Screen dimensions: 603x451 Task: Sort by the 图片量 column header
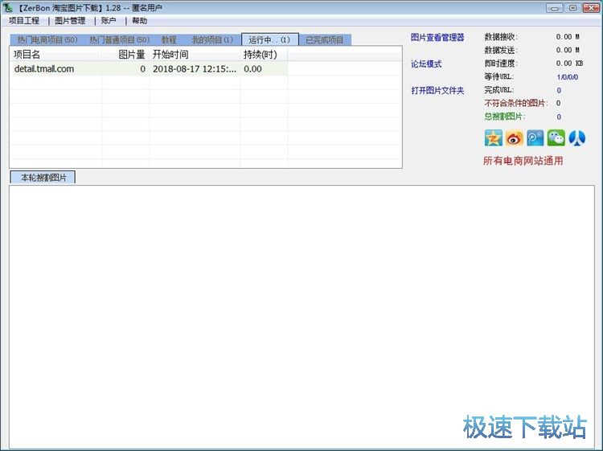pyautogui.click(x=125, y=55)
